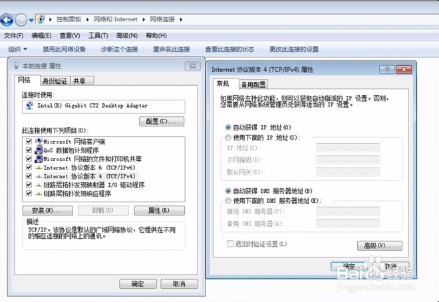The height and width of the screenshot is (302, 439).
Task: Go to 控制面板 in address bar
Action: (x=69, y=19)
